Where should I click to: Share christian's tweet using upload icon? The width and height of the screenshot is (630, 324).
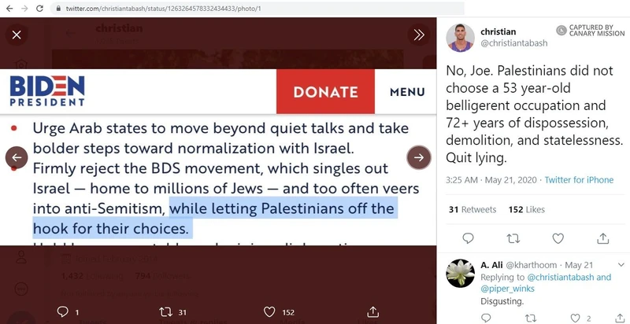point(602,238)
